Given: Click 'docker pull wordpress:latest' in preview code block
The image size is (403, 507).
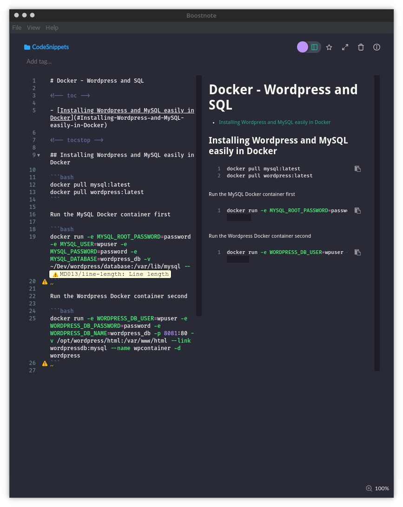Looking at the screenshot, I should coord(270,176).
